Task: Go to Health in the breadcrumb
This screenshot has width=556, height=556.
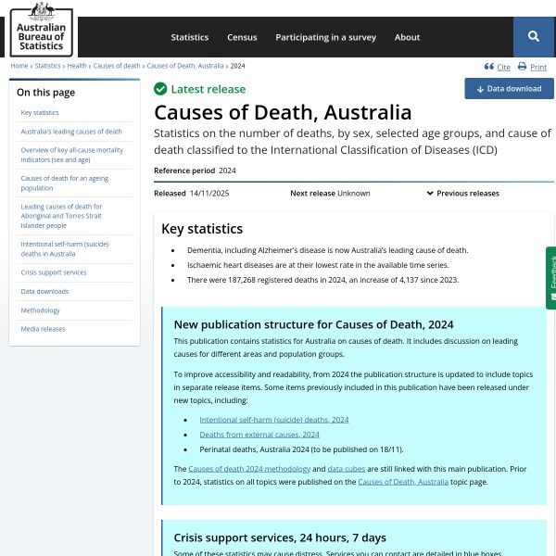Action: tap(77, 67)
